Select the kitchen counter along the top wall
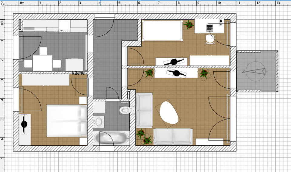Image resolution: width=291 pixels, height=172 pixels. (x=55, y=25)
